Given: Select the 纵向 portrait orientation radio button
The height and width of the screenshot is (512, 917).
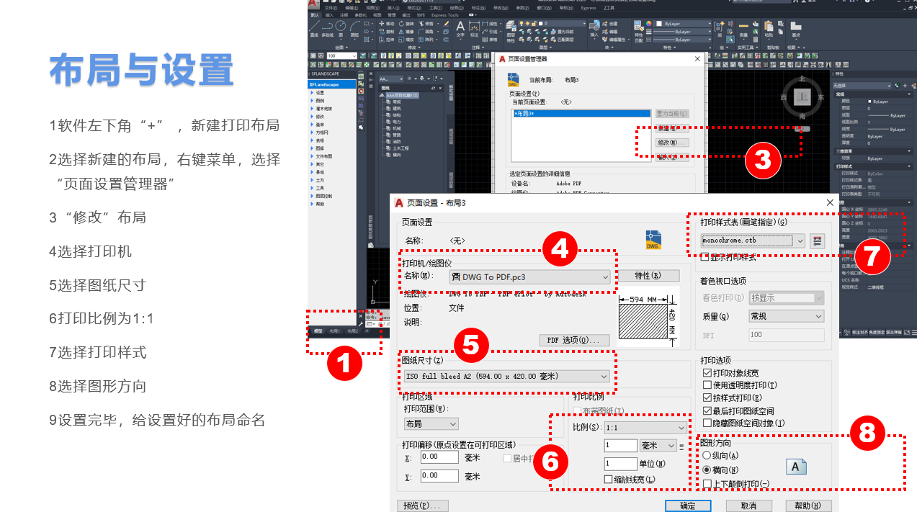Looking at the screenshot, I should point(707,455).
